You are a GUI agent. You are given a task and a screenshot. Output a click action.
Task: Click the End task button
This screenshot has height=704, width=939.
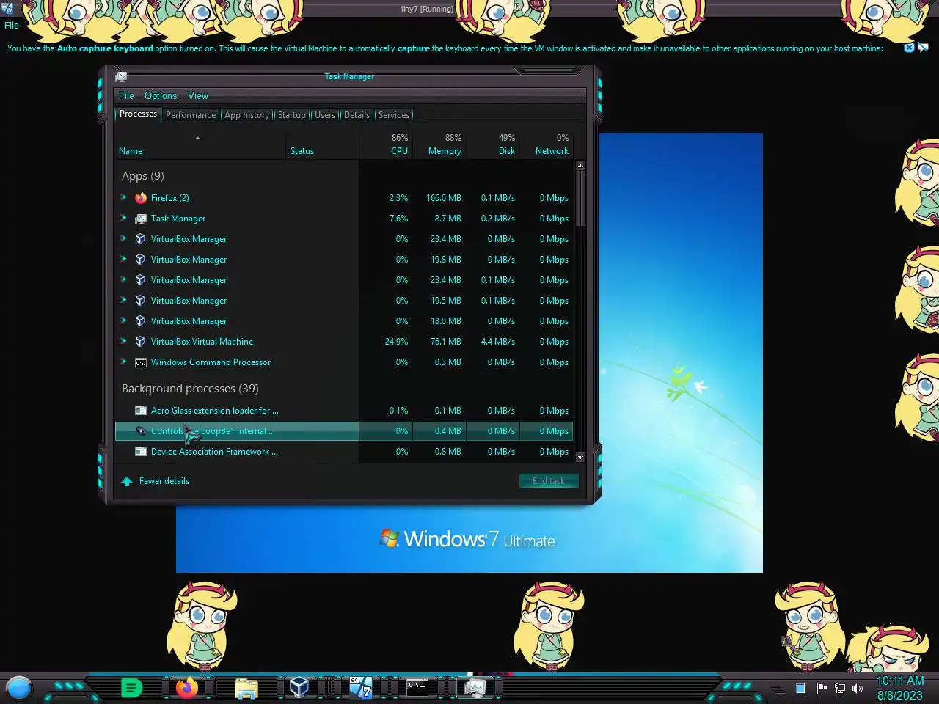tap(549, 481)
